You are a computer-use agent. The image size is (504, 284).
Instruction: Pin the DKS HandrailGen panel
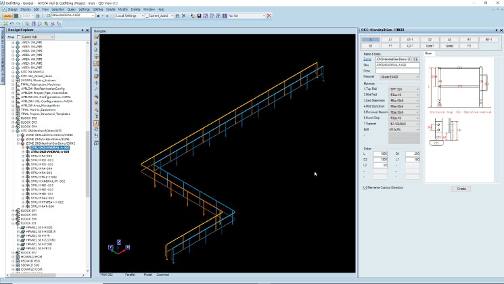coord(497,30)
